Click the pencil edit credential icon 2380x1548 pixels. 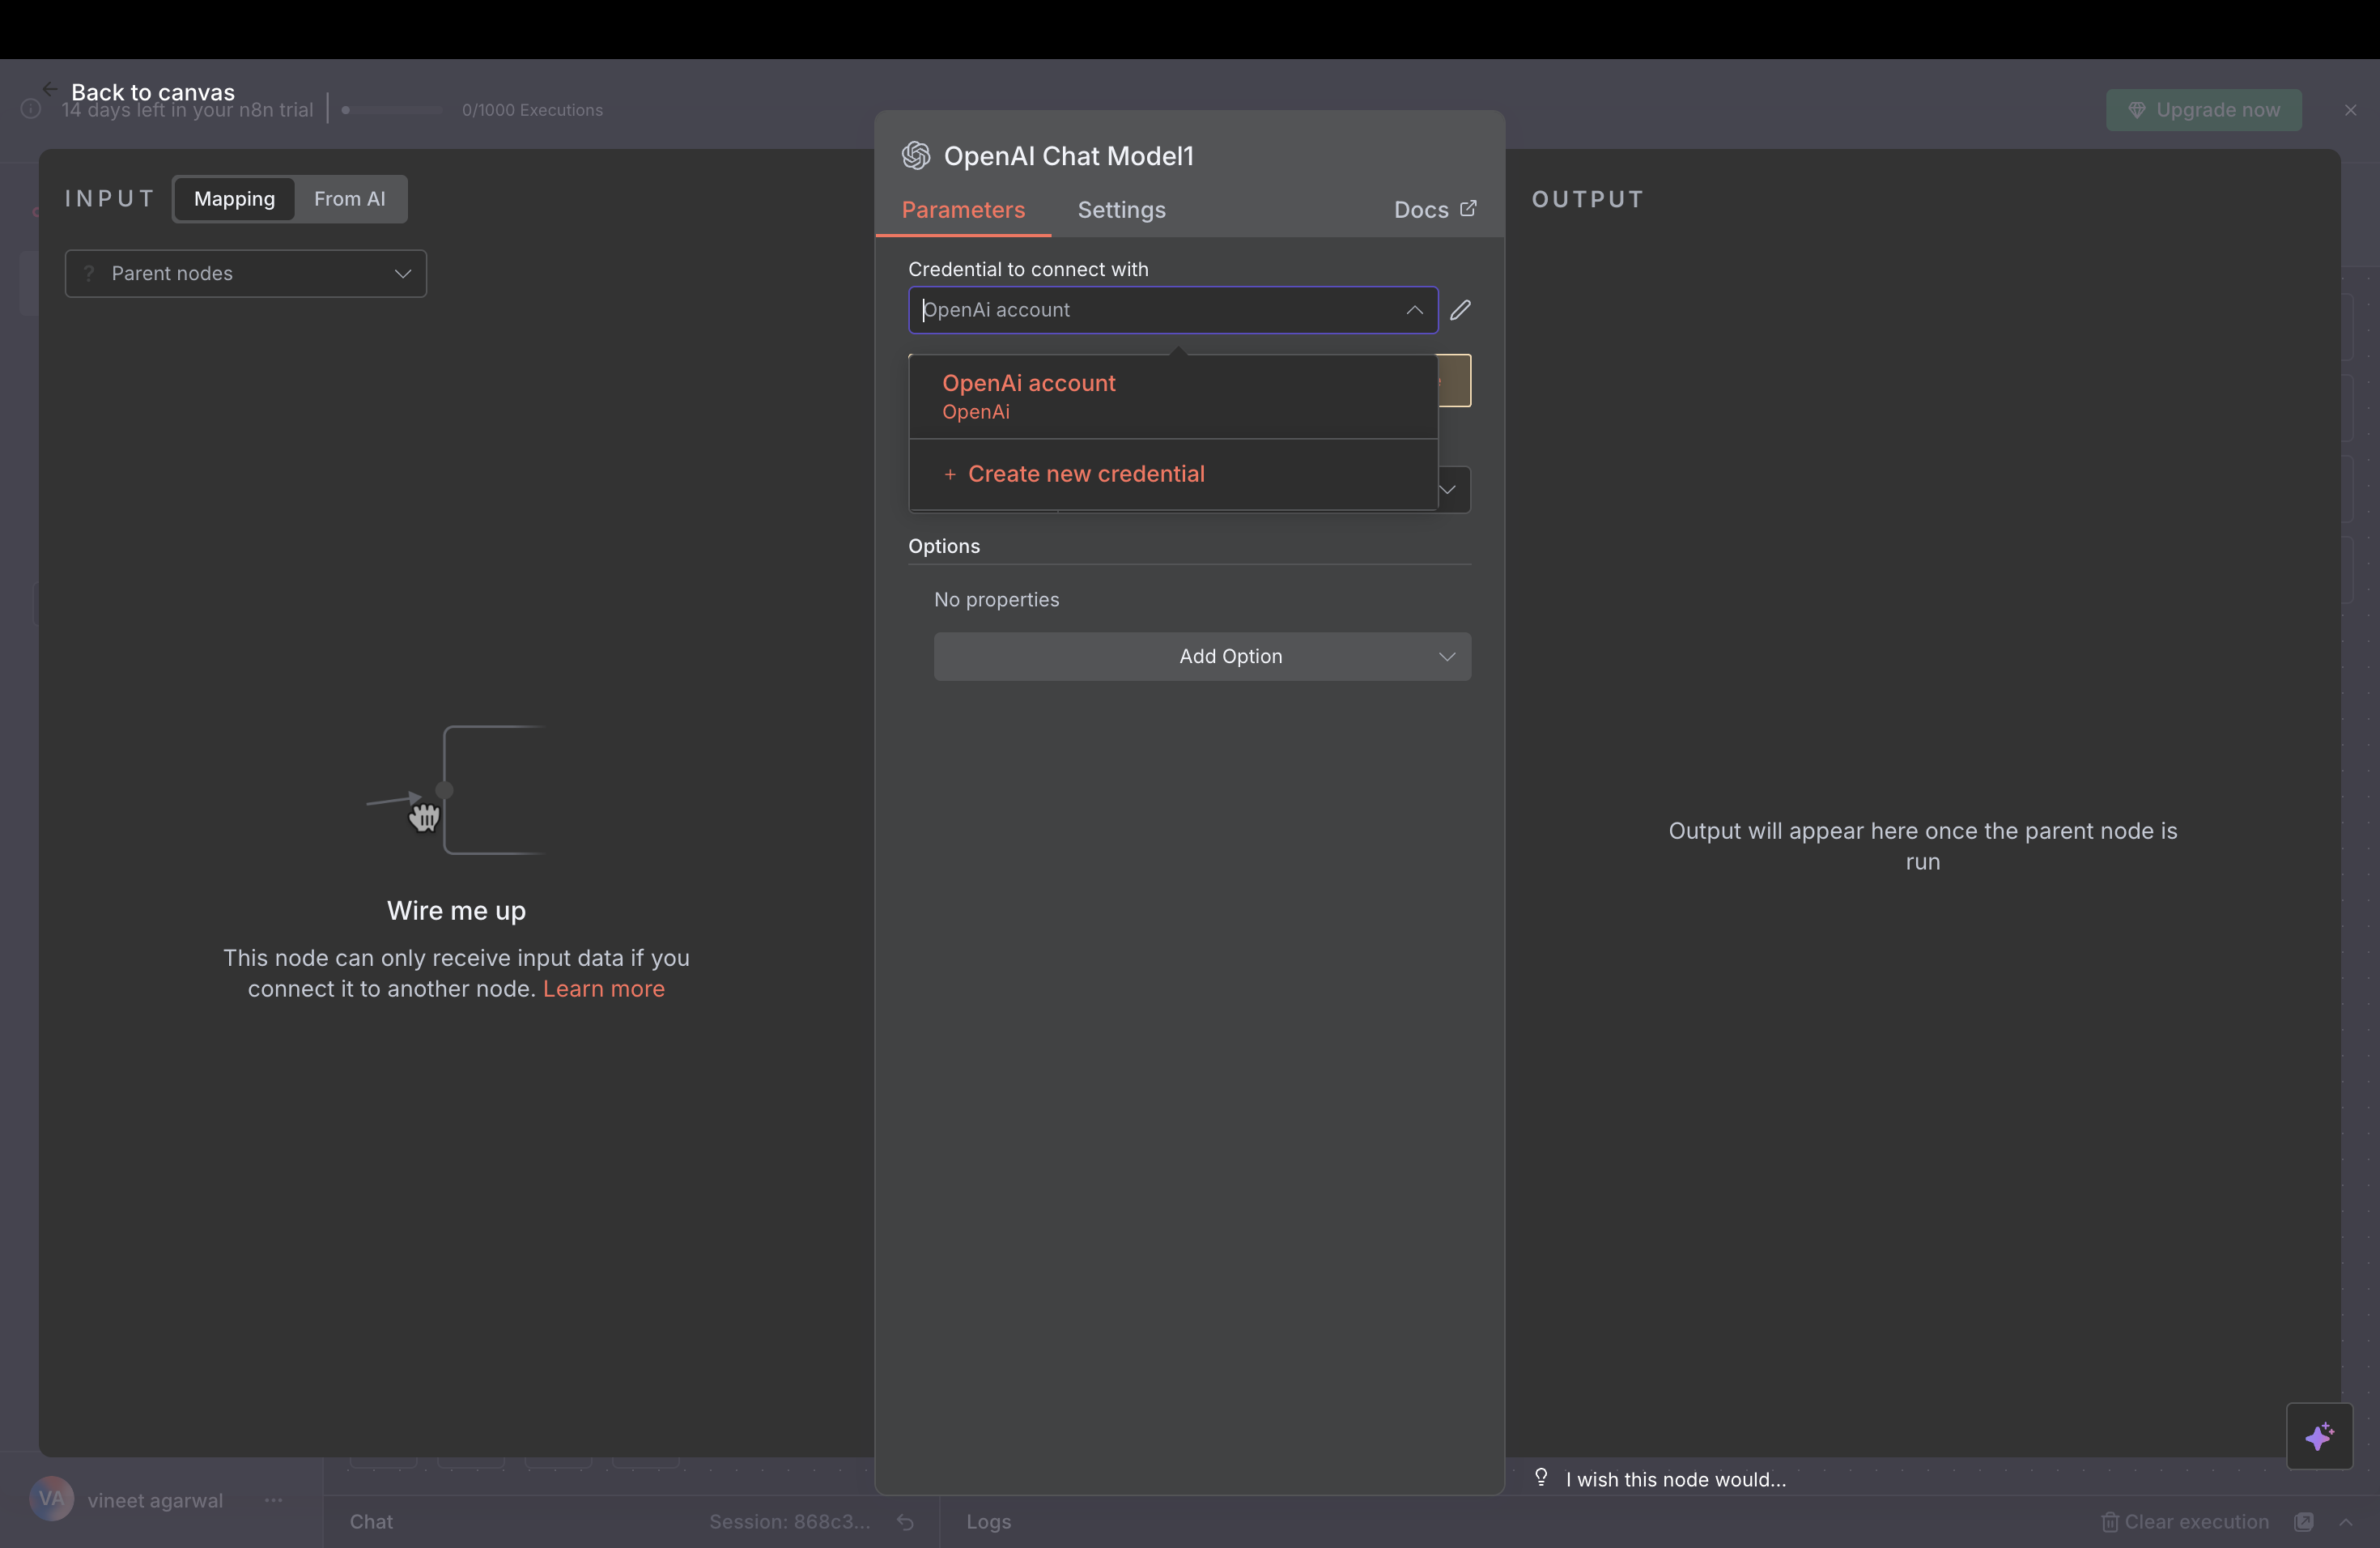(x=1460, y=310)
